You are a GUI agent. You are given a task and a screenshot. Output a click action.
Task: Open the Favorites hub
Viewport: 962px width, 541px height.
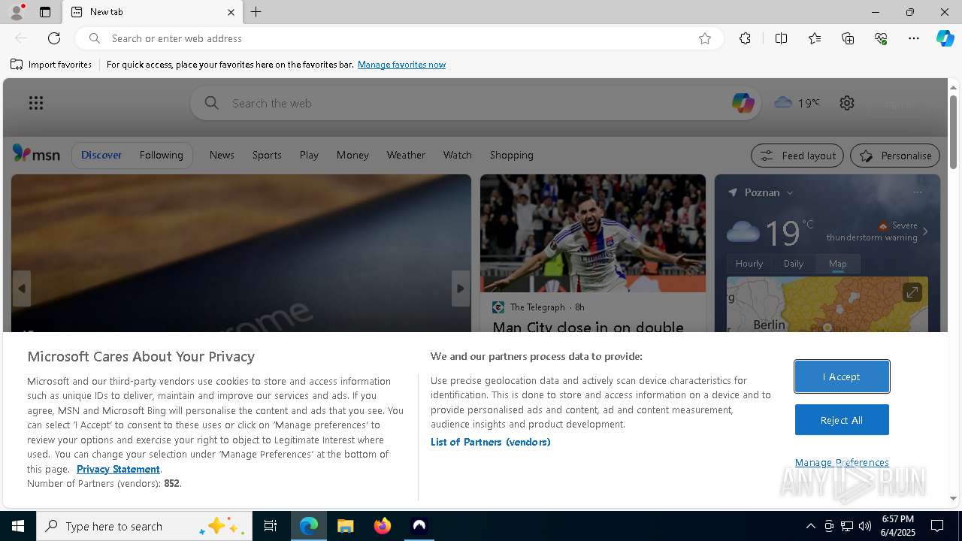tap(815, 38)
